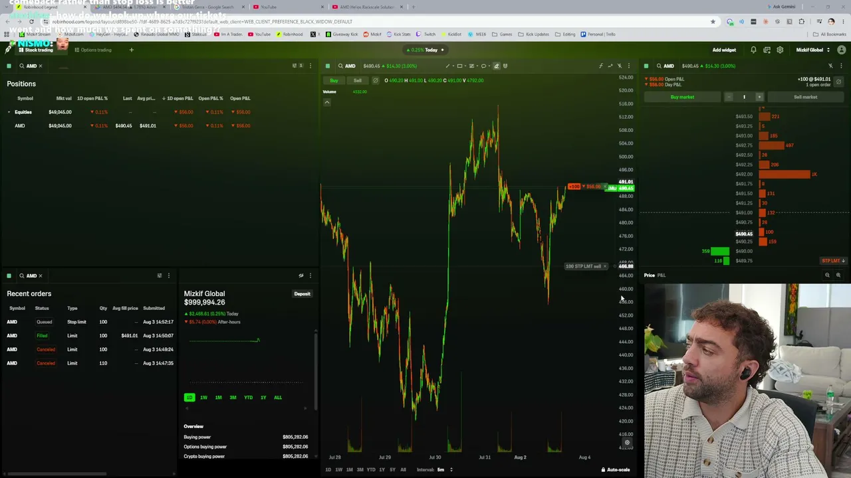This screenshot has width=851, height=478.
Task: Expand the STP LMT order type dropdown
Action: point(832,261)
